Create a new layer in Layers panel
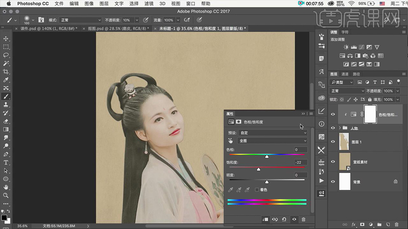This screenshot has height=229, width=408. point(388,224)
